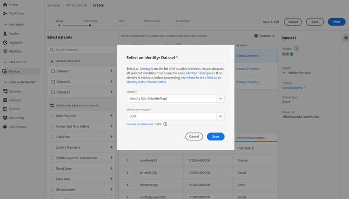Click Save & Exit
Viewport: 349px width, 199px height.
pos(271,22)
